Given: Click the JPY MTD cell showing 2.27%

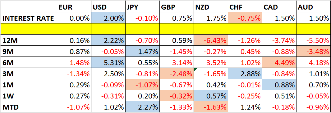Looking at the screenshot, I should pyautogui.click(x=142, y=107).
